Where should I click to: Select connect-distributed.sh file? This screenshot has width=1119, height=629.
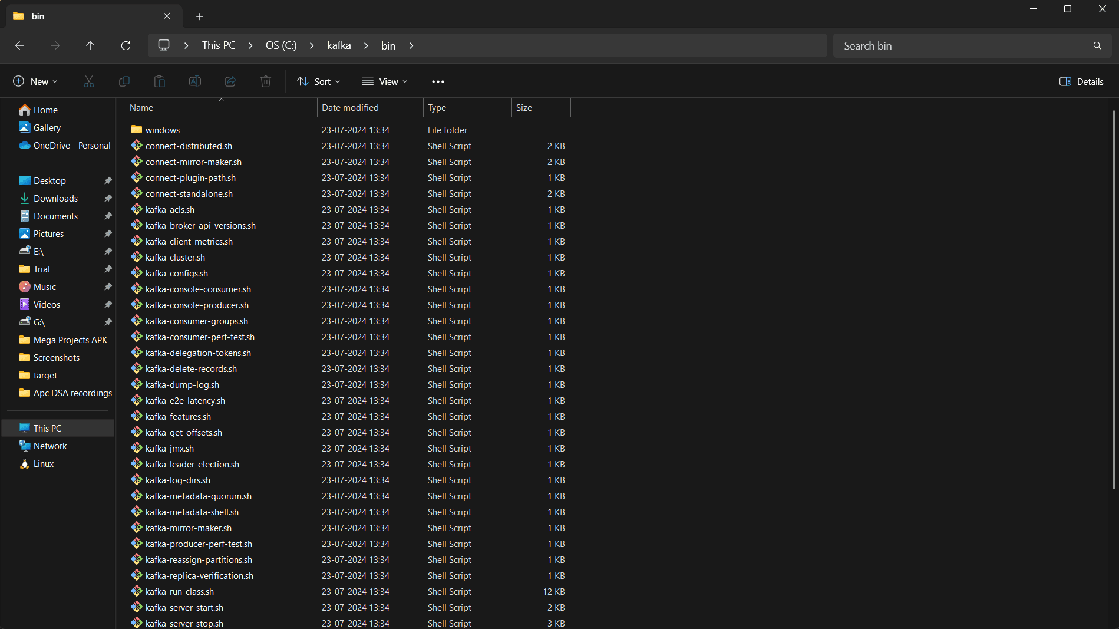coord(348,146)
